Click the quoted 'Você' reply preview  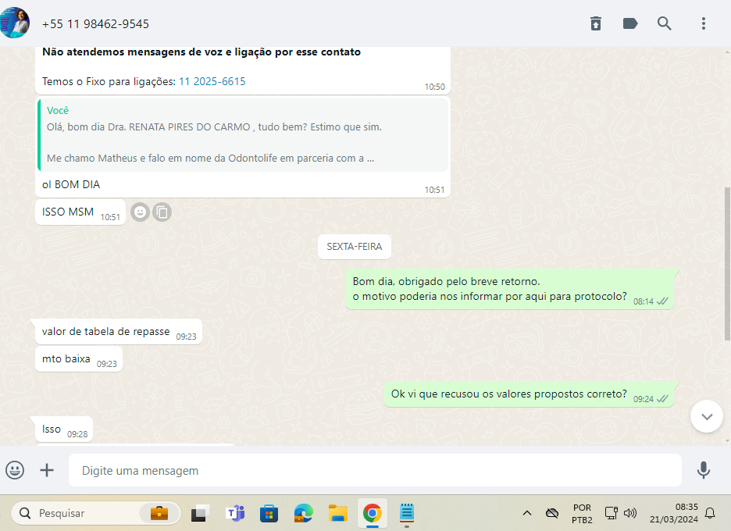coord(243,134)
